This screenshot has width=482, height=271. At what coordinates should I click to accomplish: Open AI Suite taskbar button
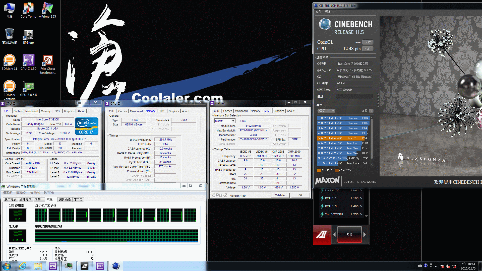(x=85, y=266)
